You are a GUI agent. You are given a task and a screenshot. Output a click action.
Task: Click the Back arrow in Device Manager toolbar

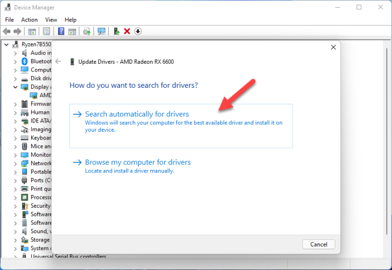point(7,32)
